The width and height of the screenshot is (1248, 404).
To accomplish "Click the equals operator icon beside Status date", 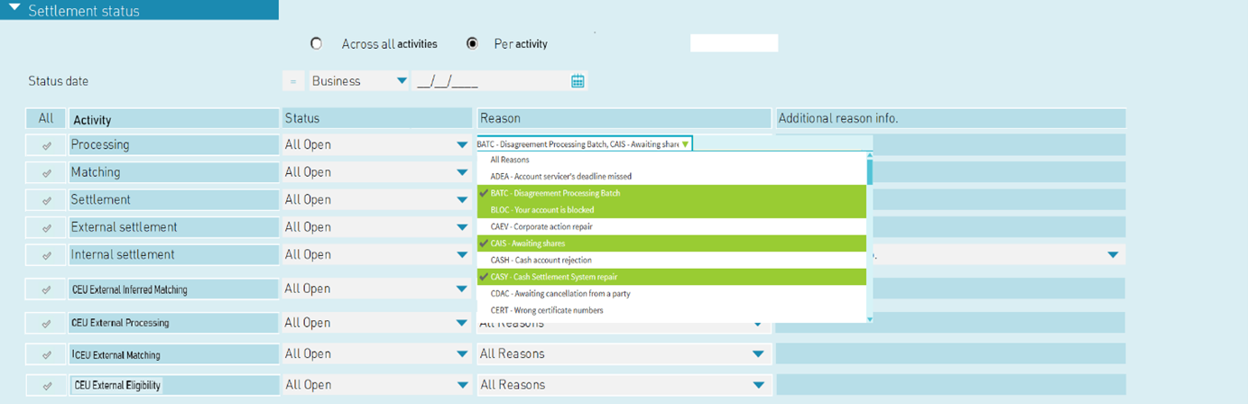I will tap(292, 81).
